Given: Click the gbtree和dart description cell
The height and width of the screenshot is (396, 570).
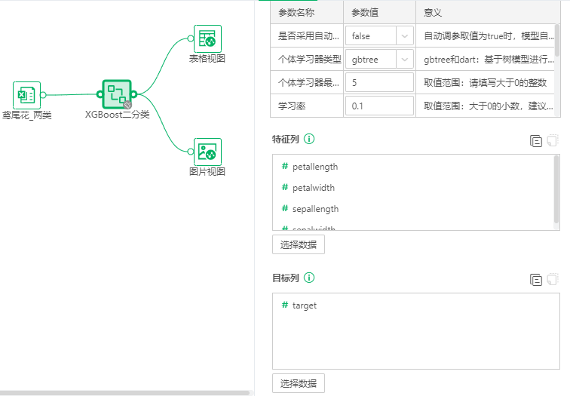Looking at the screenshot, I should (x=486, y=60).
